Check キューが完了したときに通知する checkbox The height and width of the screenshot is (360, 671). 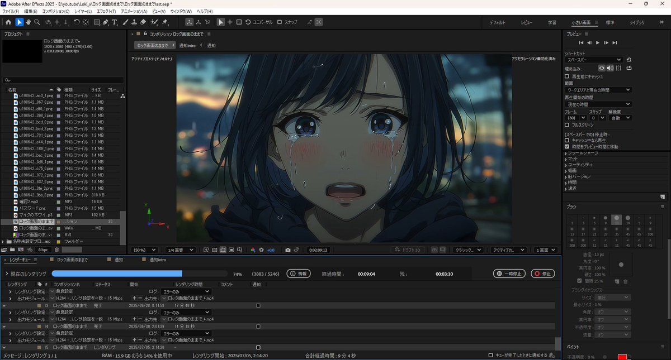(490, 355)
